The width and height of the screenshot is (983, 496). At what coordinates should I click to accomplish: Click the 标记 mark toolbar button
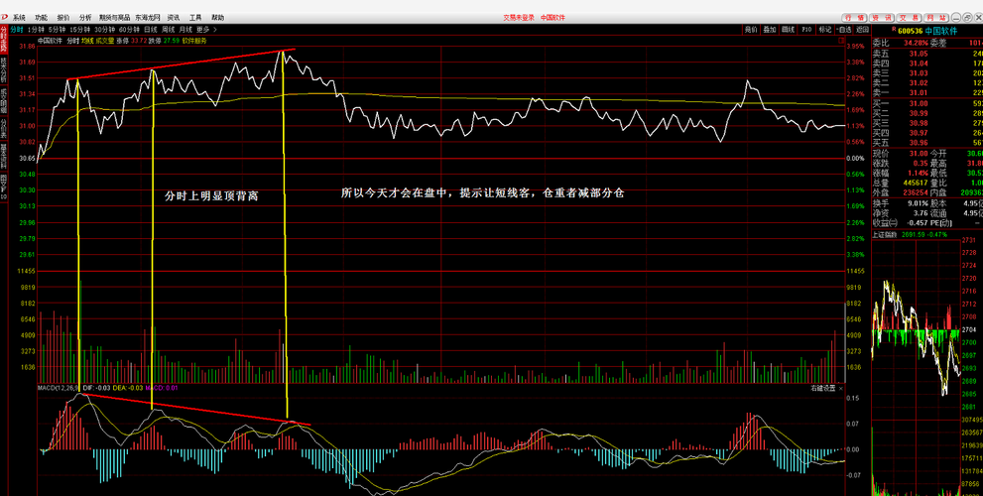point(825,30)
